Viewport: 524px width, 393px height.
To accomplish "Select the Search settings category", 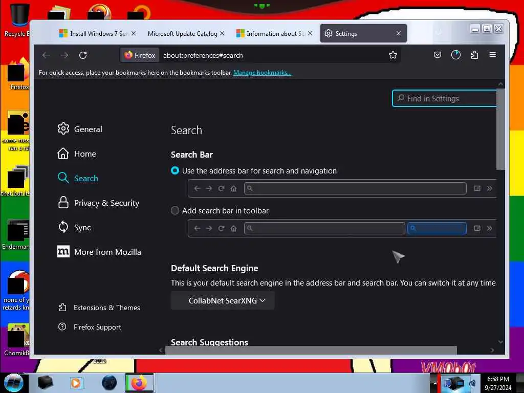I will pyautogui.click(x=78, y=178).
